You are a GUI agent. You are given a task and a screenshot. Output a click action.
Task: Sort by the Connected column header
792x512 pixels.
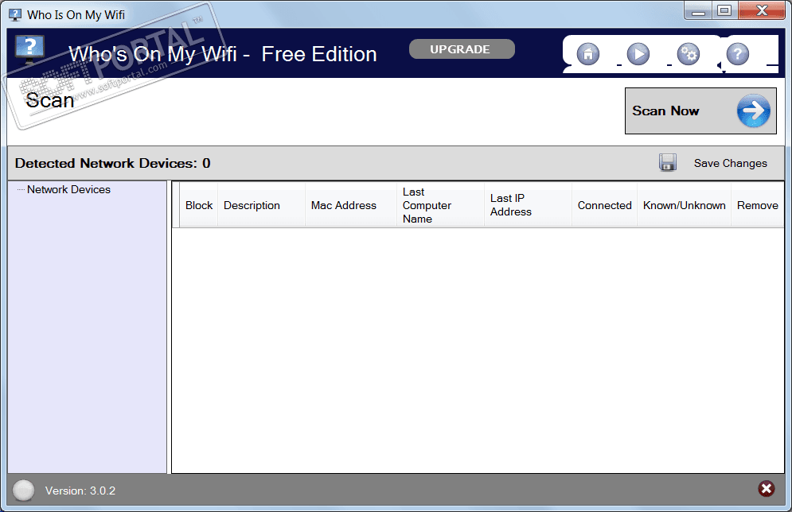(605, 205)
